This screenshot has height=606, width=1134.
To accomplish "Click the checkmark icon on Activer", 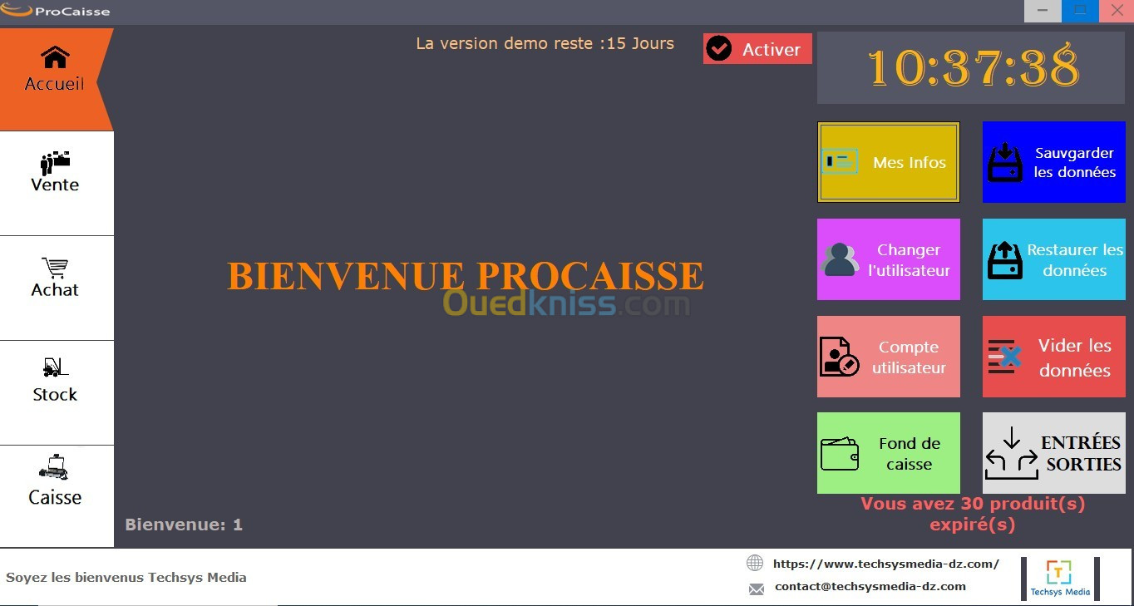I will click(719, 49).
